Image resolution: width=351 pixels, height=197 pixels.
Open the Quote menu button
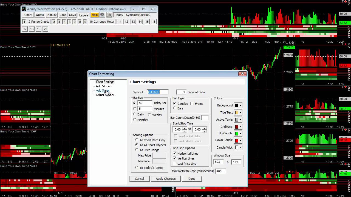point(40,15)
